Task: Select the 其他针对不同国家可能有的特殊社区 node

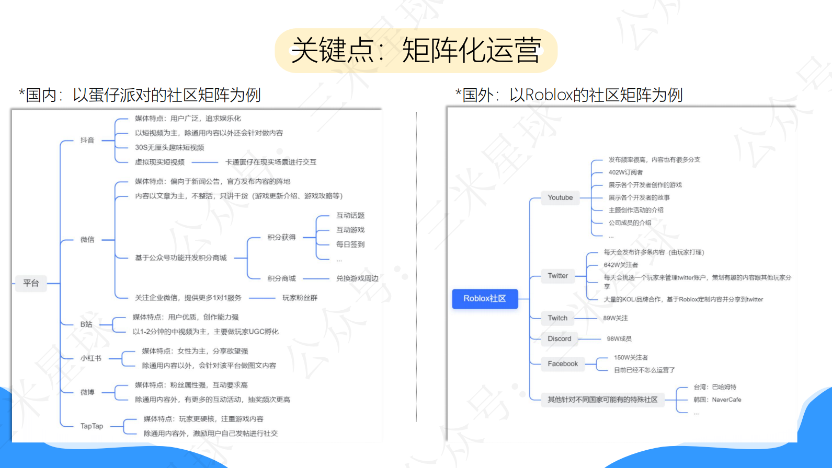Action: click(x=602, y=400)
